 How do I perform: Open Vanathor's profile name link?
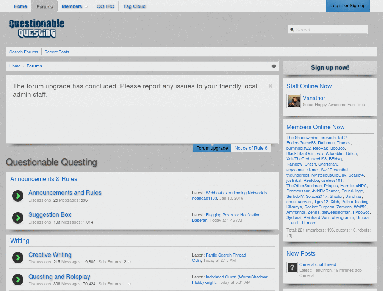click(x=314, y=98)
